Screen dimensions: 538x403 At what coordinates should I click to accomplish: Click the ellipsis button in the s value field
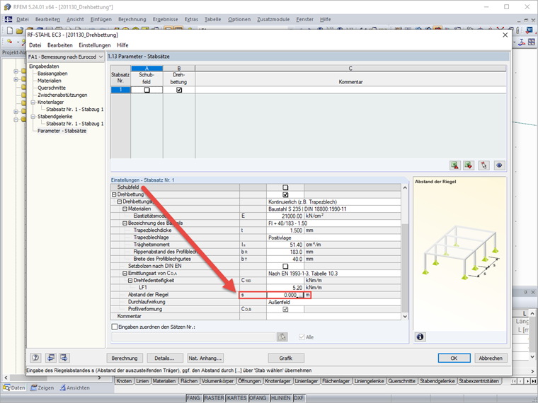pyautogui.click(x=300, y=295)
